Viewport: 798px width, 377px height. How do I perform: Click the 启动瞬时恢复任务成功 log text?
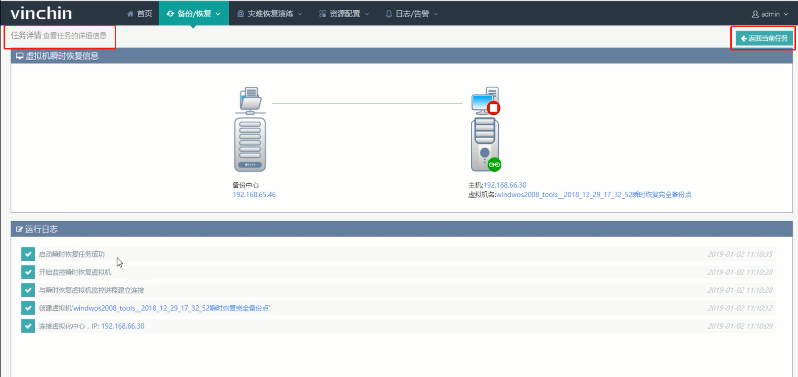pyautogui.click(x=72, y=254)
